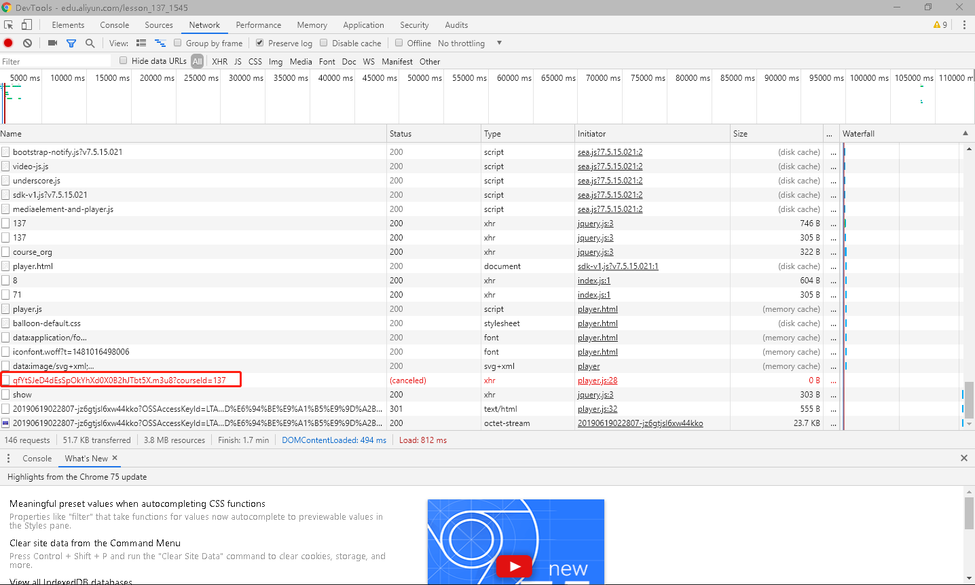975x585 pixels.
Task: Open the Application tab
Action: coord(363,24)
